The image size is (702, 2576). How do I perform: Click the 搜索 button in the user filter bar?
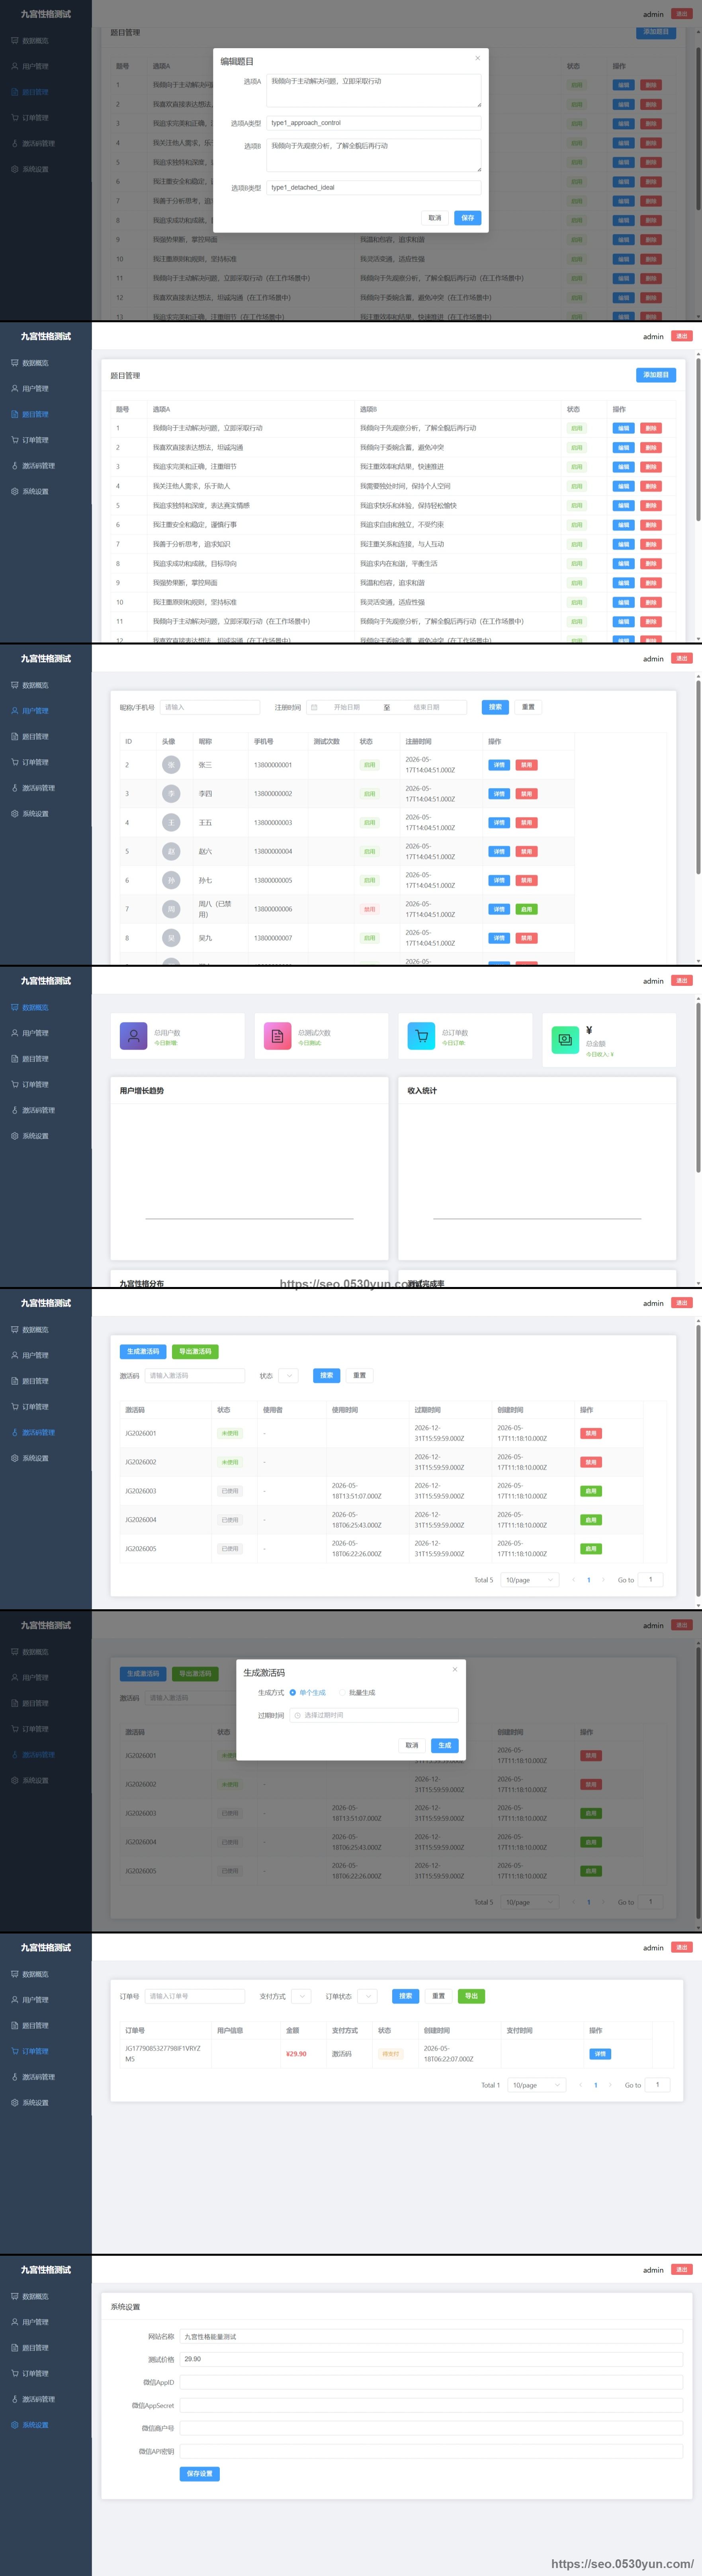495,707
